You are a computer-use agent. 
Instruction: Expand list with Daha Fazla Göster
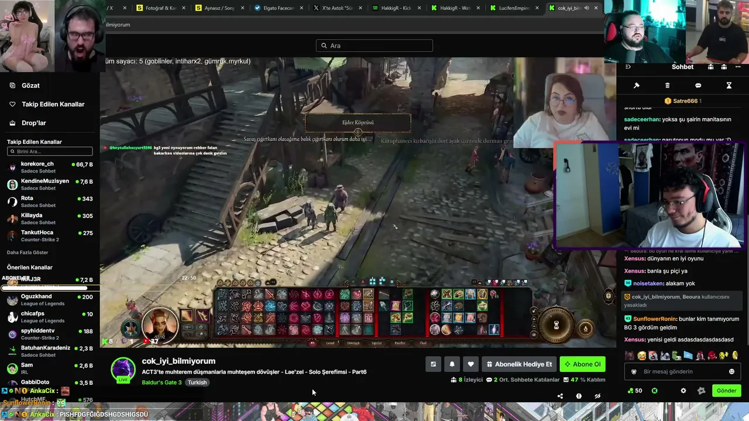point(28,253)
